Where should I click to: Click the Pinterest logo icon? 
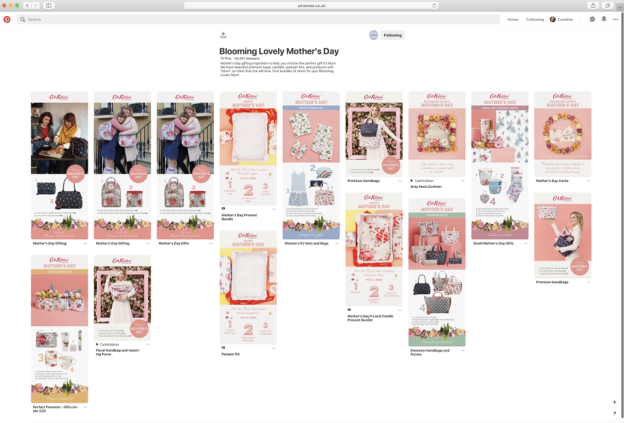(x=6, y=19)
